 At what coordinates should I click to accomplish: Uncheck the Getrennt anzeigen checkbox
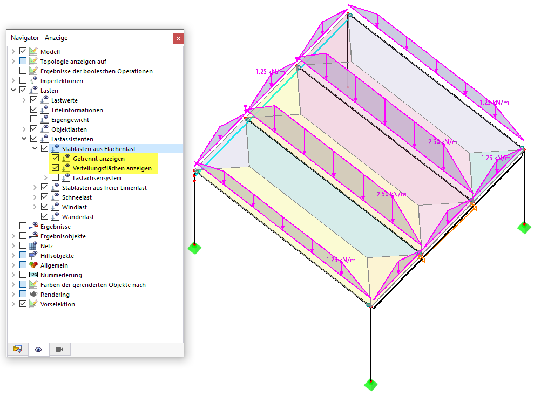pos(55,158)
